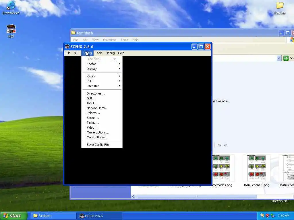Expand the PPU submenu
Image resolution: width=294 pixels, height=220 pixels.
coord(102,81)
